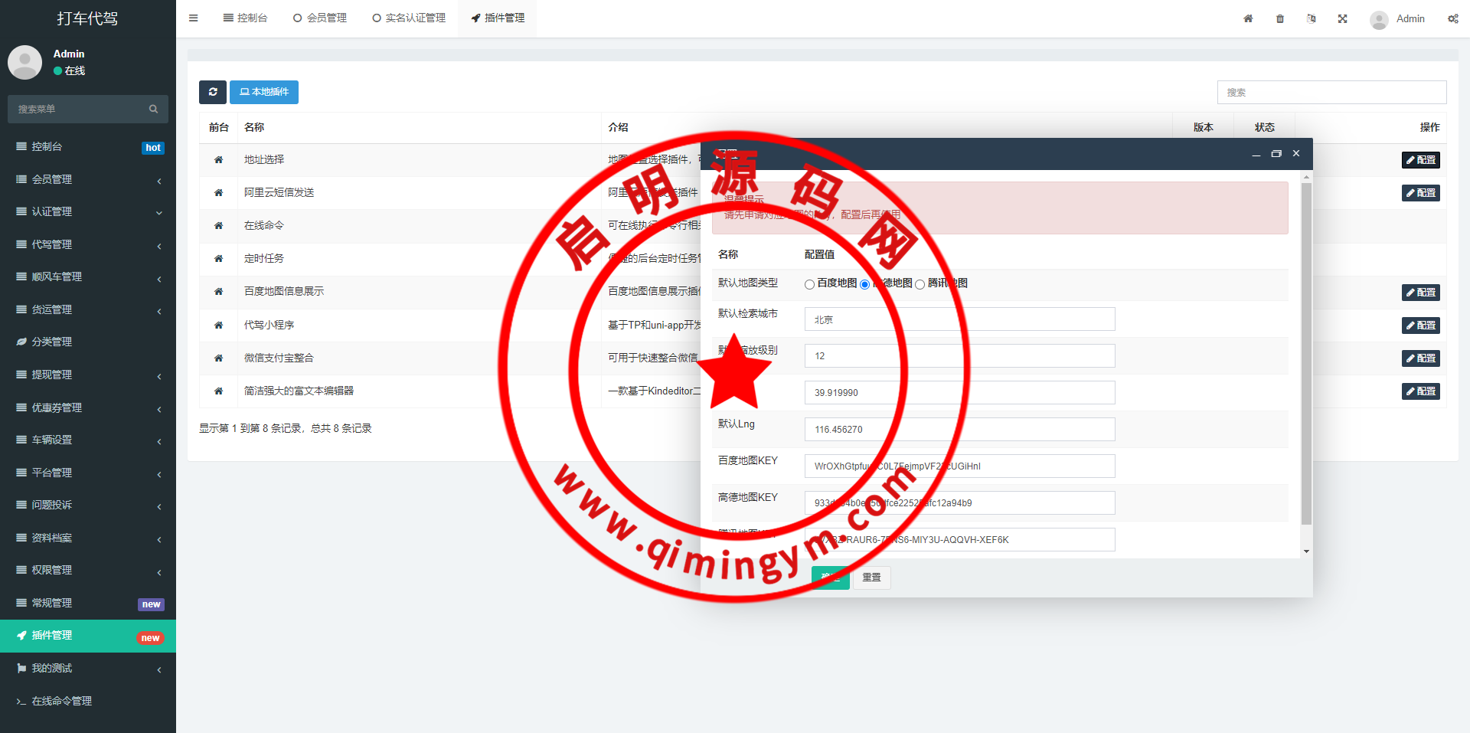Click the 重置 button in dialog
This screenshot has width=1470, height=733.
pyautogui.click(x=871, y=578)
